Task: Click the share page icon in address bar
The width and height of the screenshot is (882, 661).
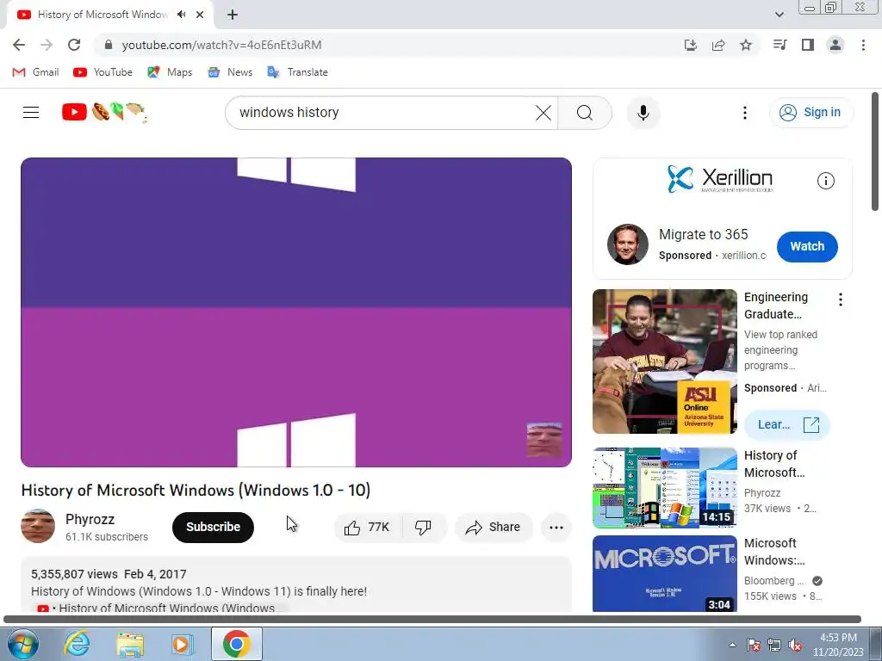Action: [x=718, y=45]
